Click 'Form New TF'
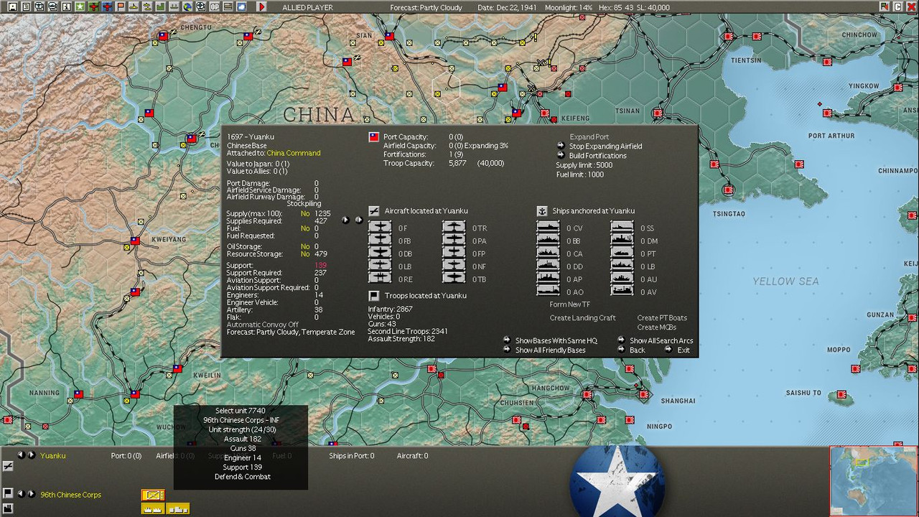The width and height of the screenshot is (919, 517). (569, 304)
